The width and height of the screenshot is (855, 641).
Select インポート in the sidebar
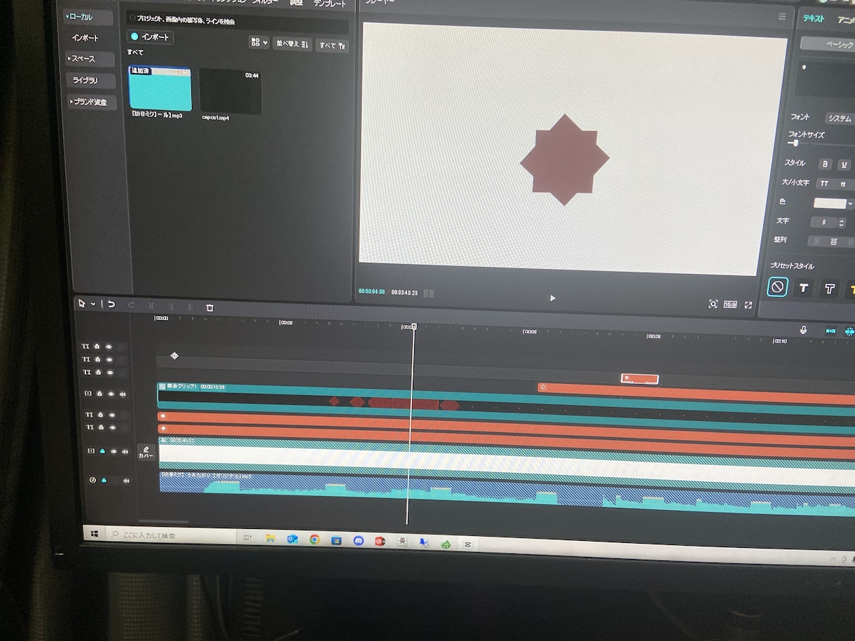point(85,38)
